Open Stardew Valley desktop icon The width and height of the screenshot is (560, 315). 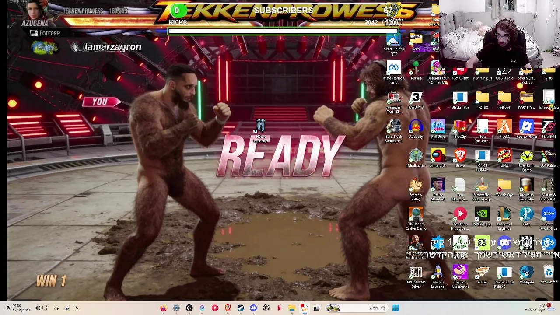(416, 190)
